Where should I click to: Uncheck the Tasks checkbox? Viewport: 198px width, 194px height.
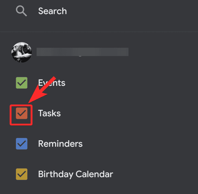22,113
